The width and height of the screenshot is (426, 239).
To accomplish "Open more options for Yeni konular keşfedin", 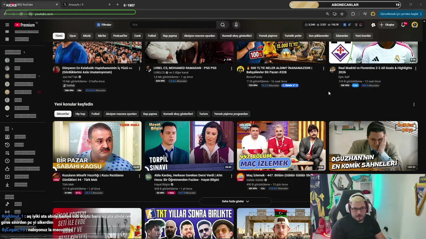I will [414, 104].
